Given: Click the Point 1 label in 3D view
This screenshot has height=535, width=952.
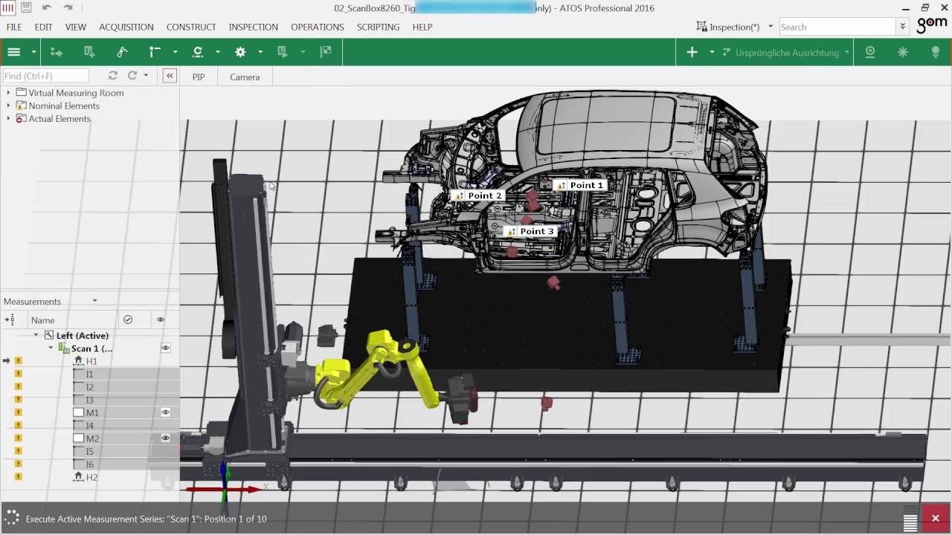Looking at the screenshot, I should tap(579, 185).
